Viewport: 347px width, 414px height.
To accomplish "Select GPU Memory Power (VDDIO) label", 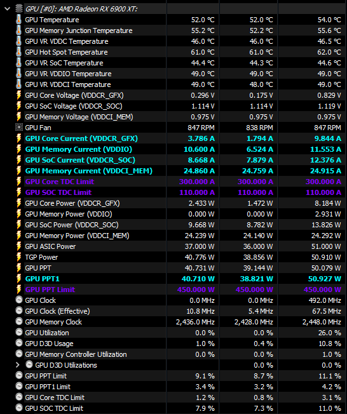I will (x=69, y=214).
